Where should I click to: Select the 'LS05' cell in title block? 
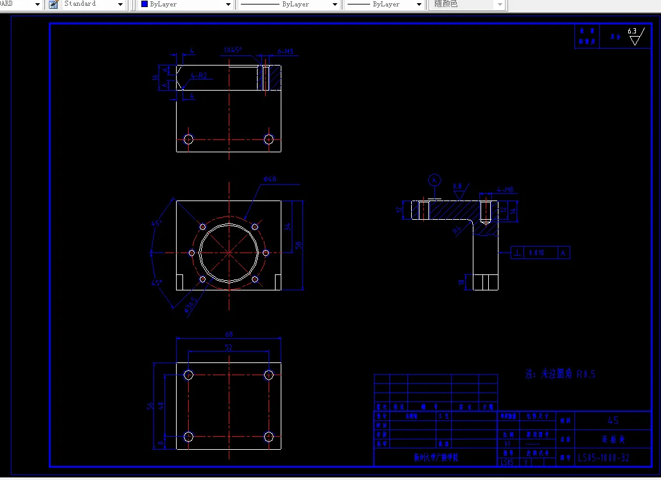tap(507, 462)
